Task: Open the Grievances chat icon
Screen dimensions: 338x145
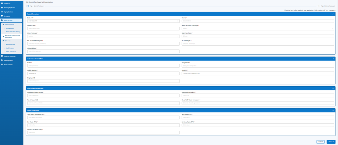Action: (2, 16)
